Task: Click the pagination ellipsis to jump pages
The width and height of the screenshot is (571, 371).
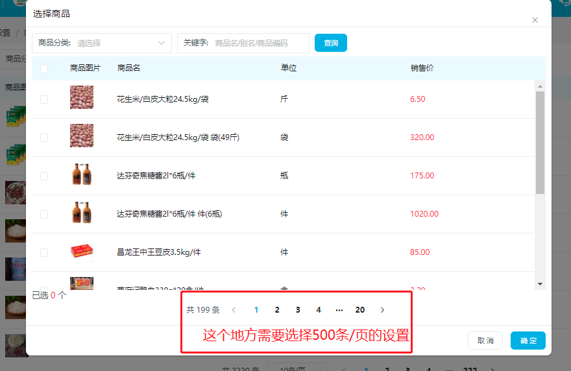Action: (x=339, y=310)
